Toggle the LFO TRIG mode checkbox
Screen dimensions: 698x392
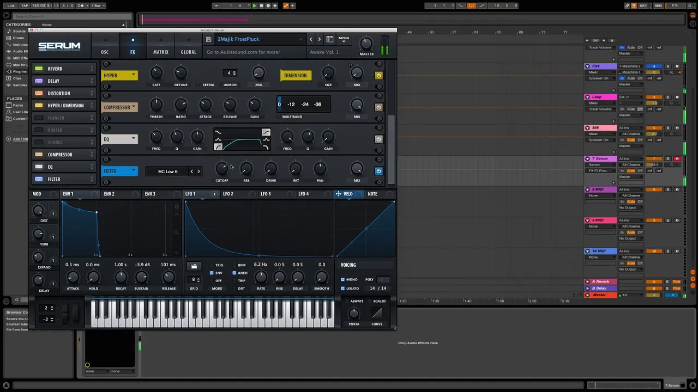pyautogui.click(x=212, y=265)
